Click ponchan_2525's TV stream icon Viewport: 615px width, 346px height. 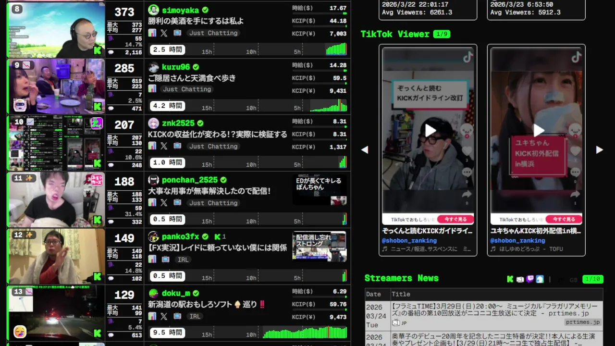coord(177,203)
